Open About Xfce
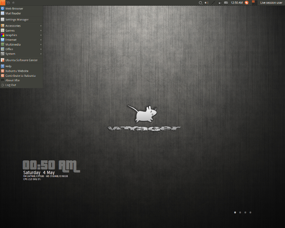 tap(21, 80)
